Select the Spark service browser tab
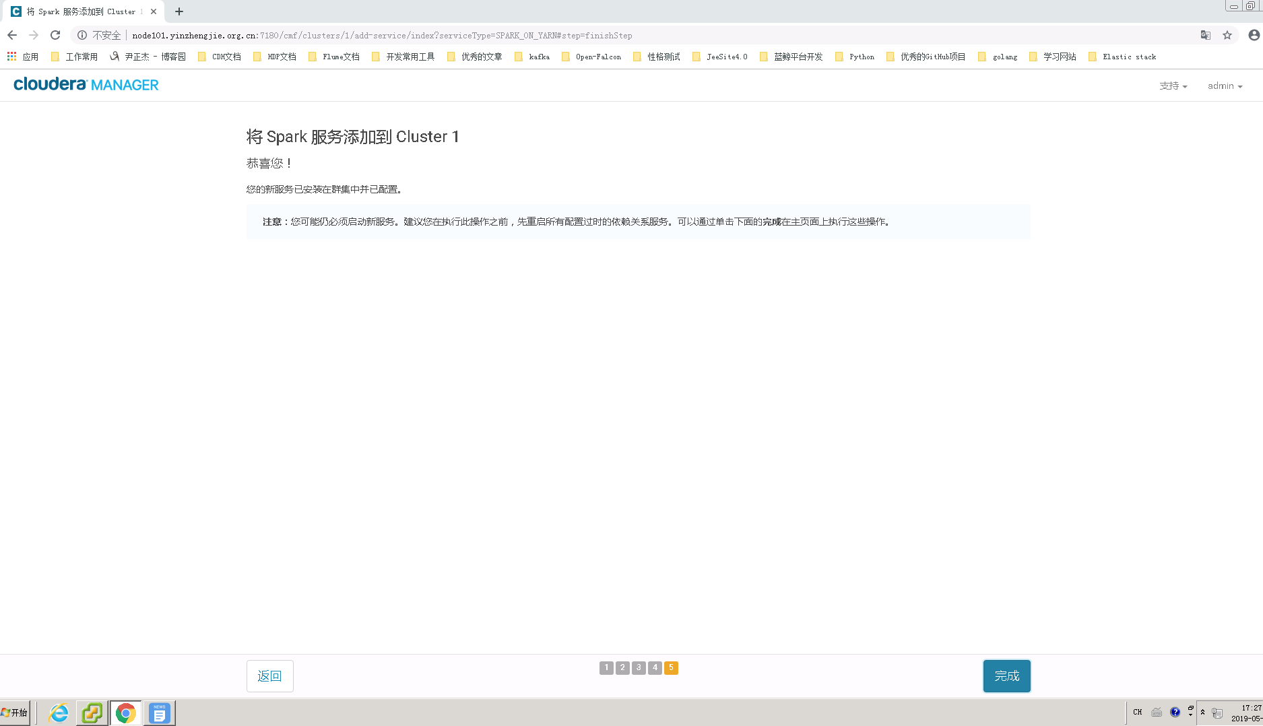Viewport: 1263px width, 726px height. point(81,11)
